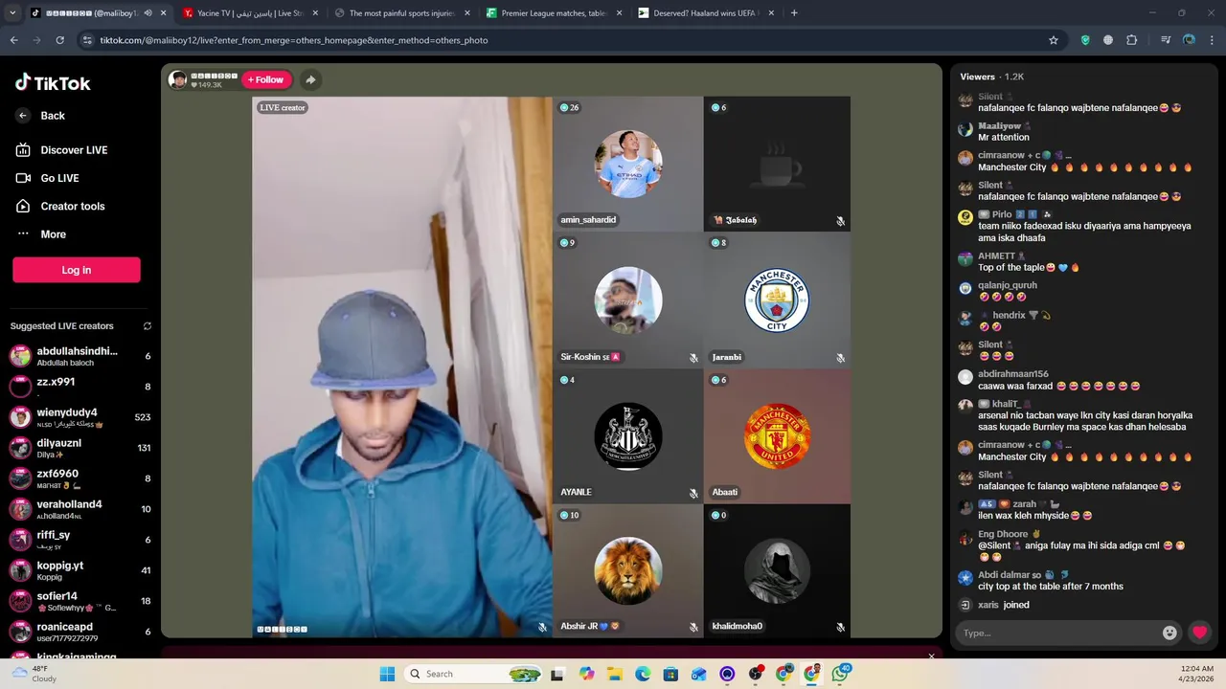The width and height of the screenshot is (1226, 689).
Task: Open the host's profile avatar above video
Action: 178,80
